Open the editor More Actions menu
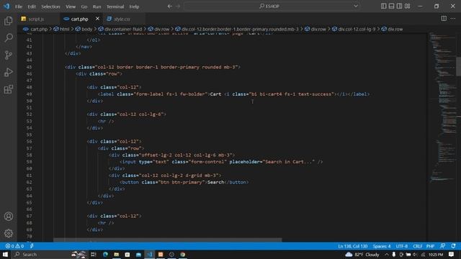 [453, 19]
